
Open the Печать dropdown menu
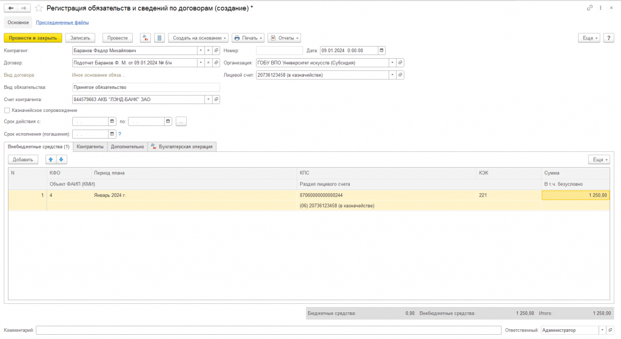(248, 38)
